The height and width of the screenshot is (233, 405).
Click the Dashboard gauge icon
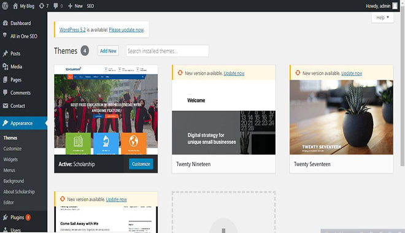point(5,23)
